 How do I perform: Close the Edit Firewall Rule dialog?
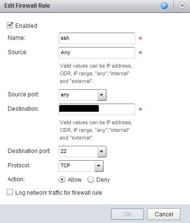tap(182, 6)
